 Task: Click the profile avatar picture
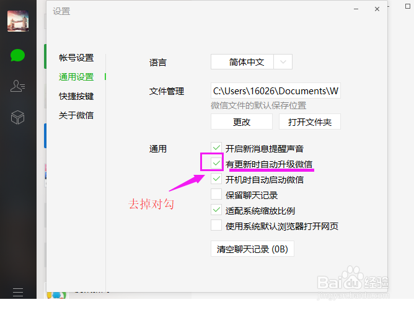[18, 21]
